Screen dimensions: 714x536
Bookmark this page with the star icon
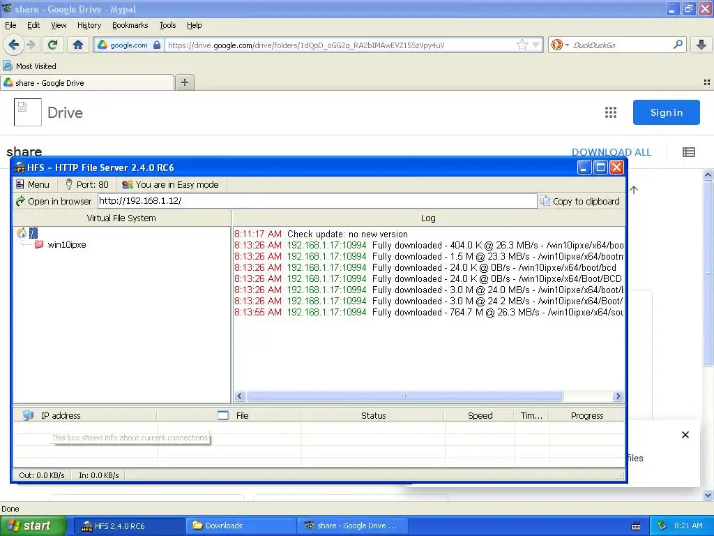tap(522, 45)
